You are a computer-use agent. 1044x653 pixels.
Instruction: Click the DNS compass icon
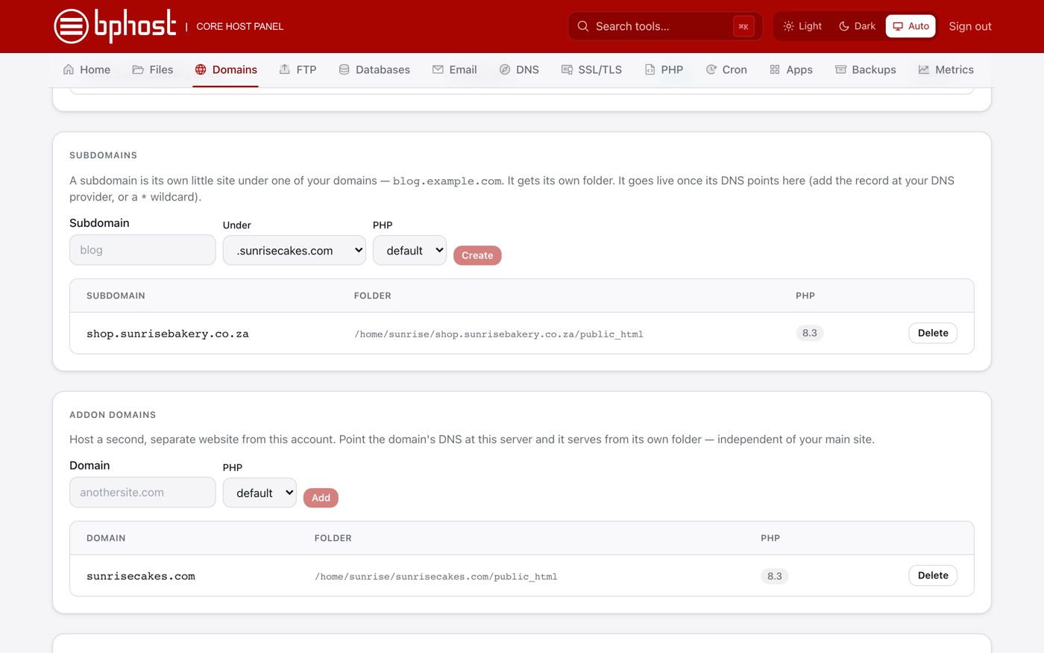505,69
